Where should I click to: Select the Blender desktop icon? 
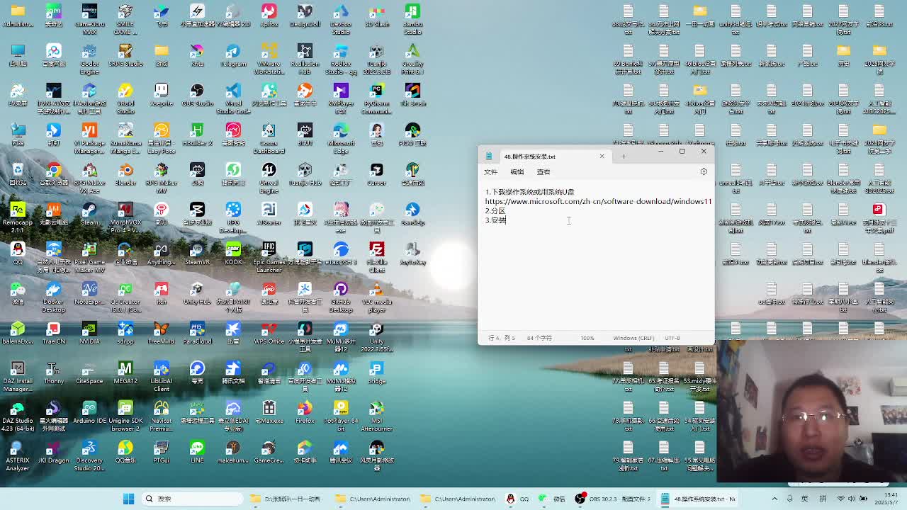(x=125, y=174)
